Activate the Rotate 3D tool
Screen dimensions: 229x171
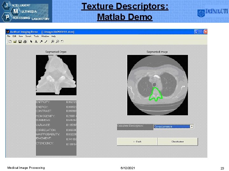click(62, 41)
